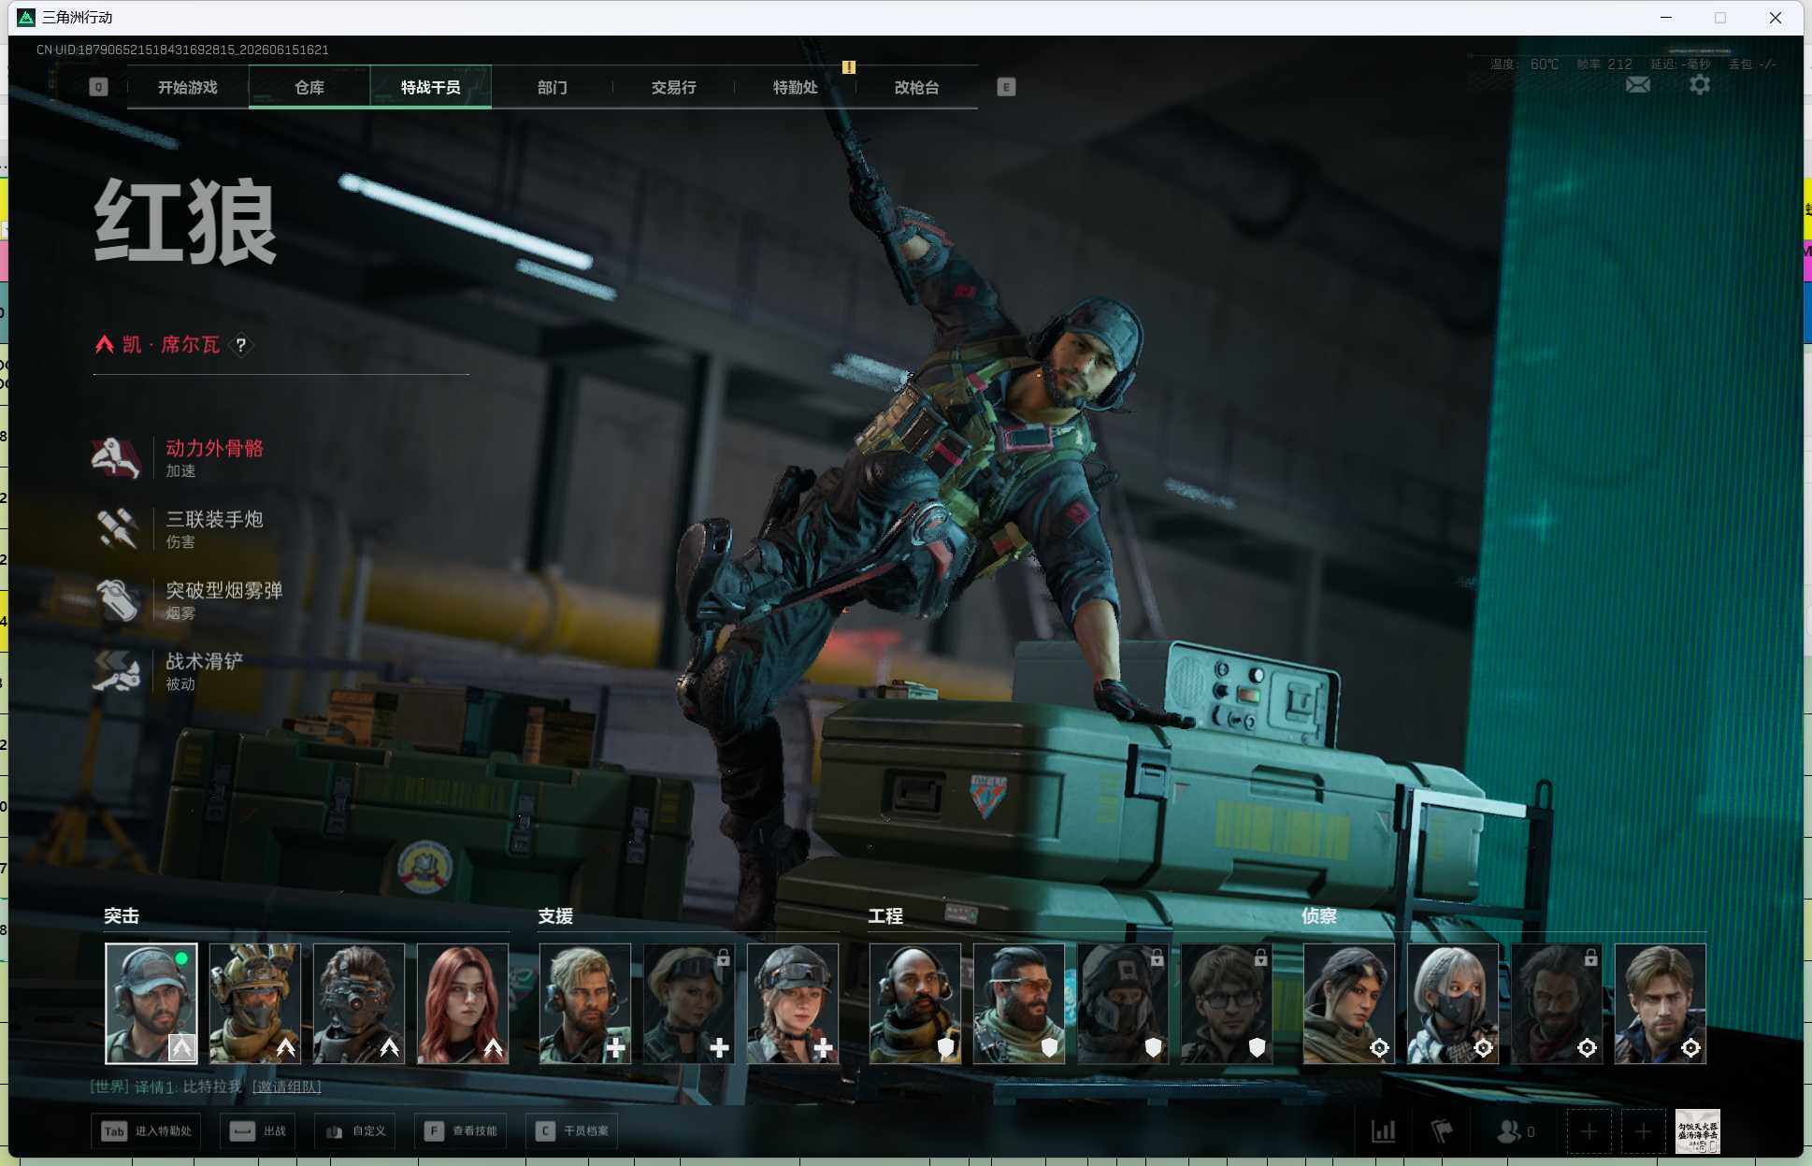Select the orange-glasses bearded 工程 operator portrait
1812x1166 pixels.
tap(1019, 1003)
